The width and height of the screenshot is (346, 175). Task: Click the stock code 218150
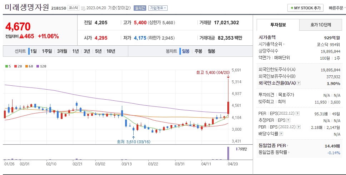point(59,8)
